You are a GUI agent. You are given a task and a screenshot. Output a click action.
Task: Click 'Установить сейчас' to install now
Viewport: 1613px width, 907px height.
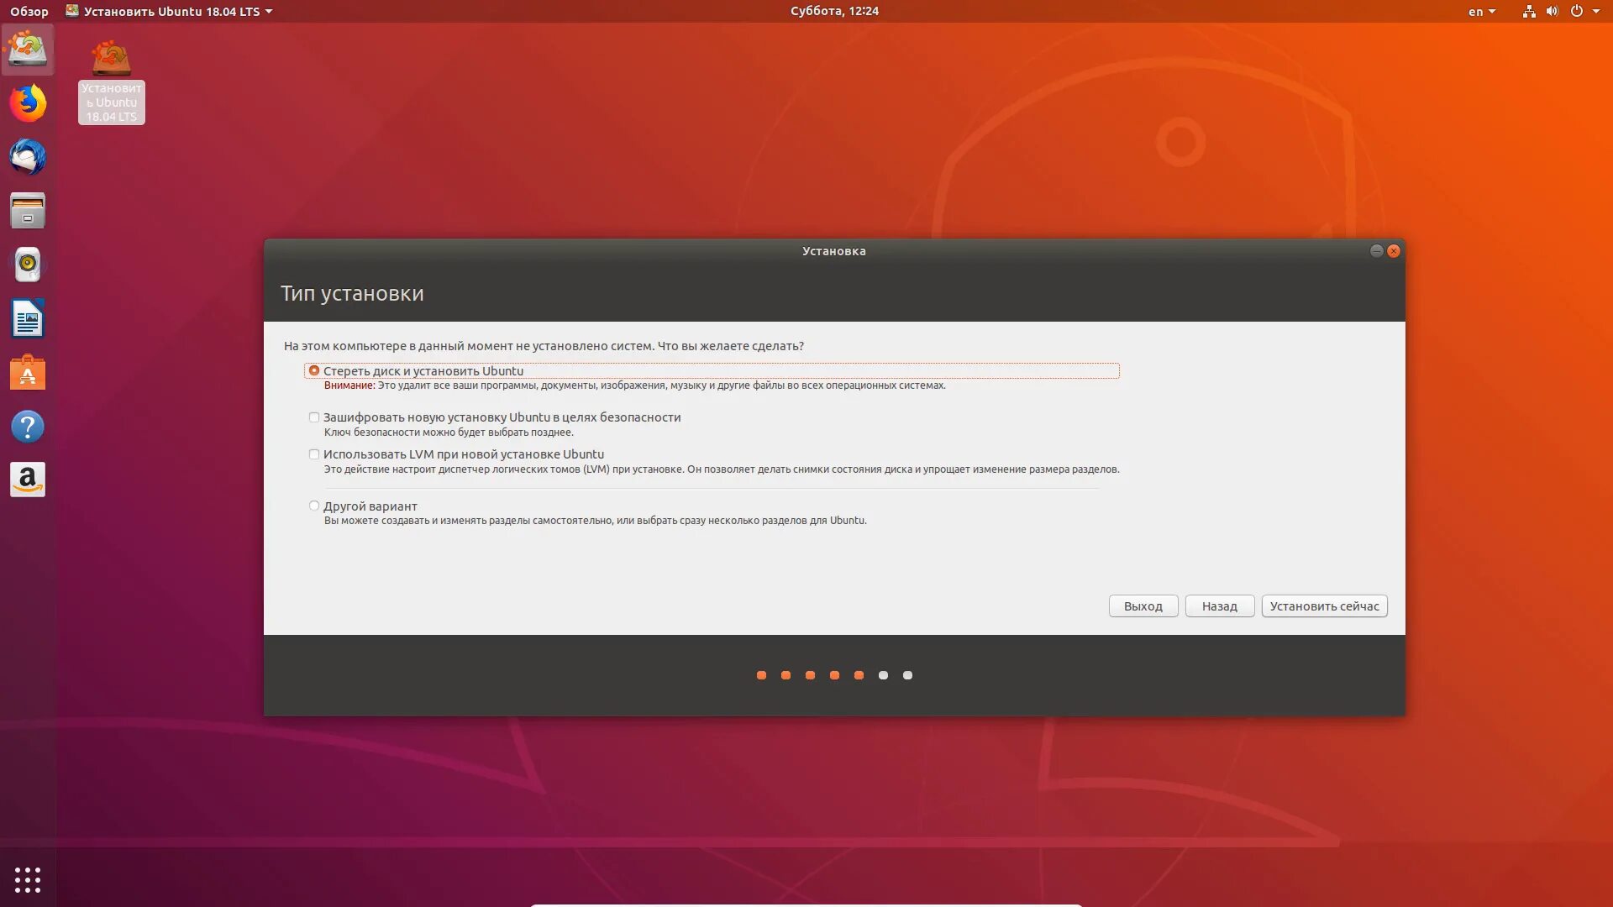coord(1325,606)
